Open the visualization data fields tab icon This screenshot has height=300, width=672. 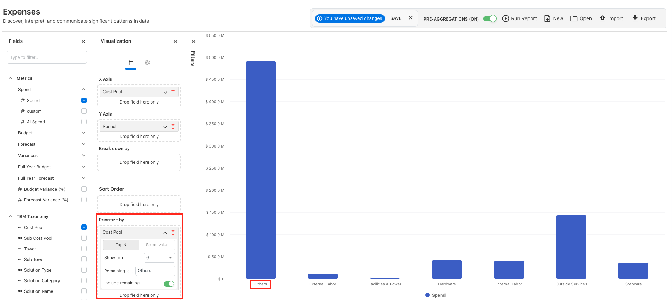[x=131, y=62]
